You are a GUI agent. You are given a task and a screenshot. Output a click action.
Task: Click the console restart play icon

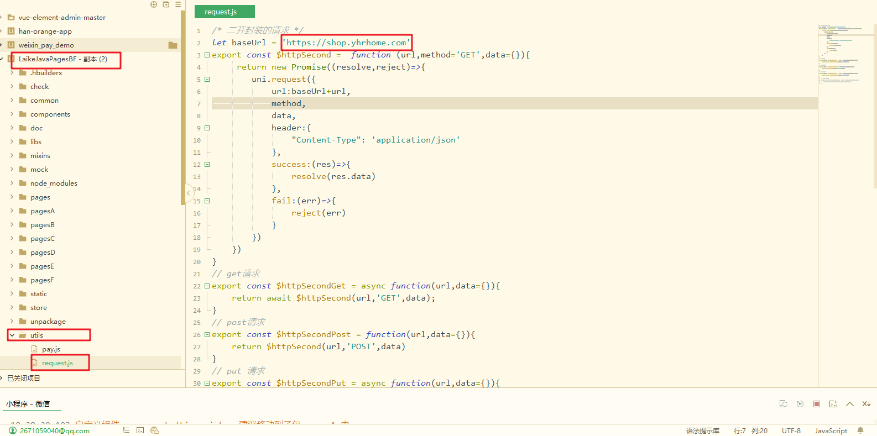point(800,404)
